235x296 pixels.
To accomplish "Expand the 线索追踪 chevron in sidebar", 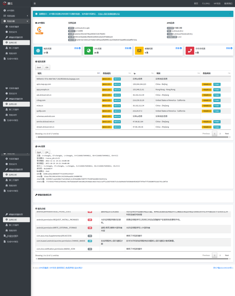I will point(28,16).
